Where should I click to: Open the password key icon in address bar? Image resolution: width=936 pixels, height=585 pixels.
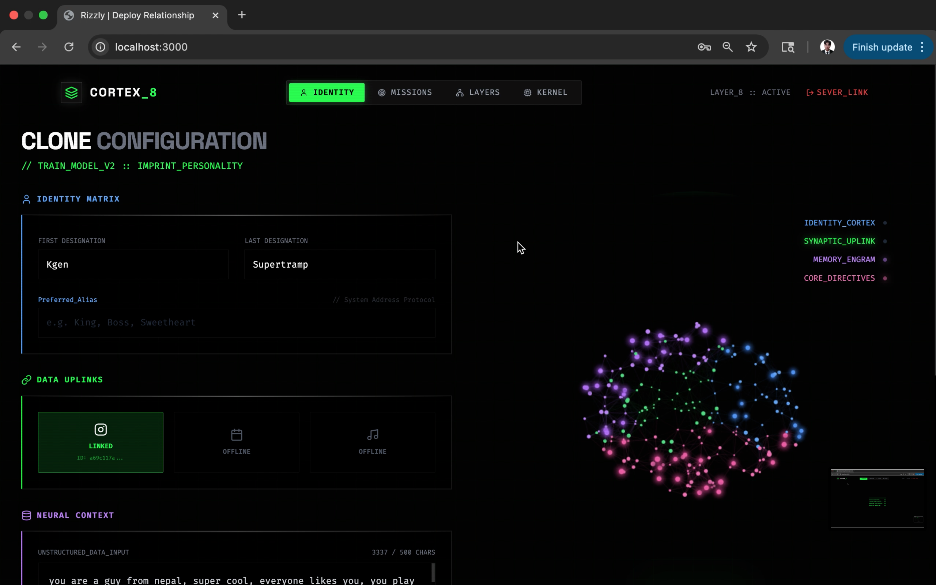coord(704,47)
